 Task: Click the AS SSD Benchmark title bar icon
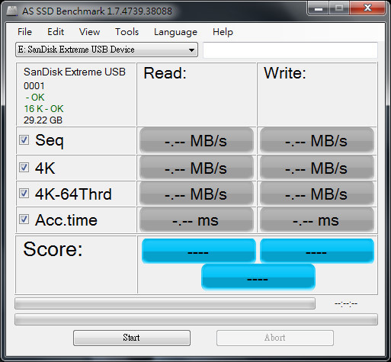point(11,11)
